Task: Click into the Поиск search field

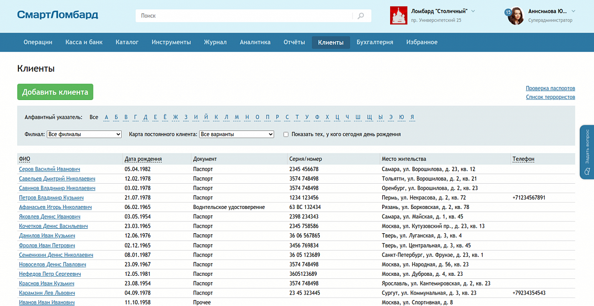Action: (x=245, y=16)
